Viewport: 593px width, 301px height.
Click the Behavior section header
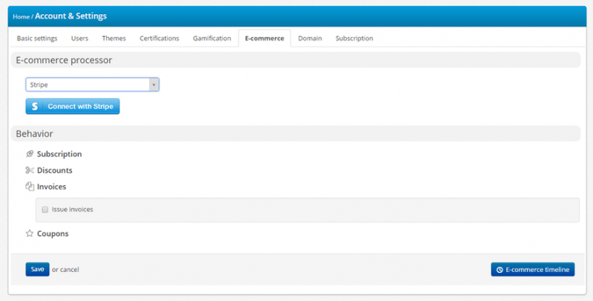click(x=296, y=133)
